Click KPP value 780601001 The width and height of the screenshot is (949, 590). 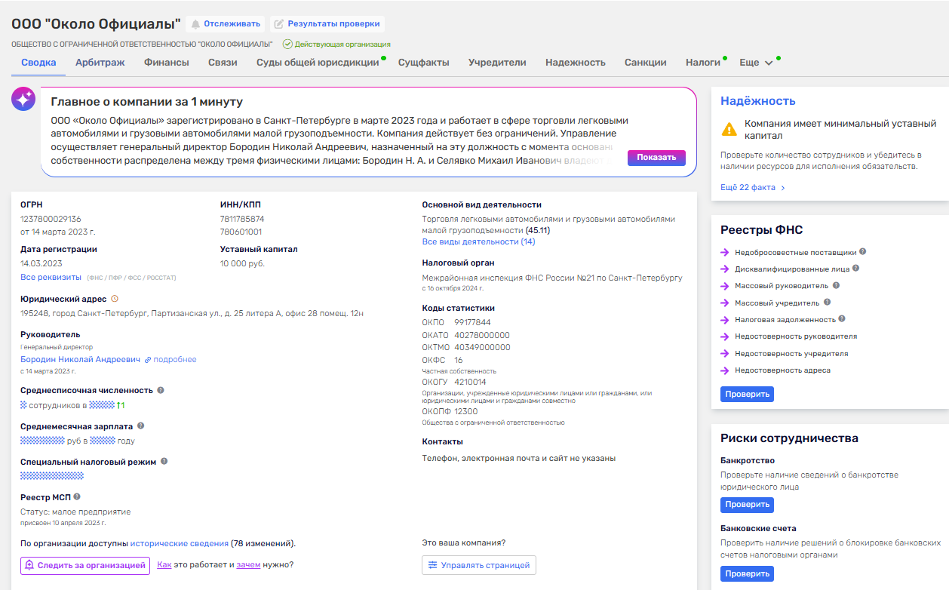click(x=241, y=232)
